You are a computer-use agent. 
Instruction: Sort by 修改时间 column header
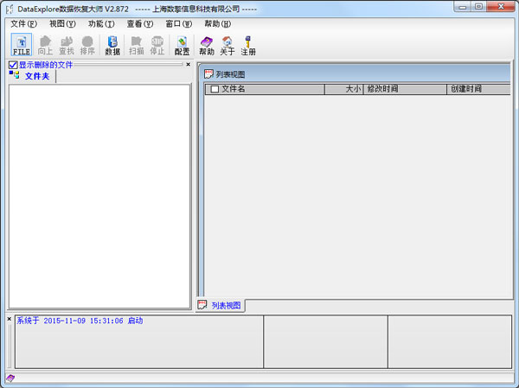click(x=405, y=89)
